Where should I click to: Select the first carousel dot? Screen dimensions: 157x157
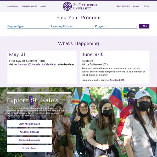click(x=76, y=153)
